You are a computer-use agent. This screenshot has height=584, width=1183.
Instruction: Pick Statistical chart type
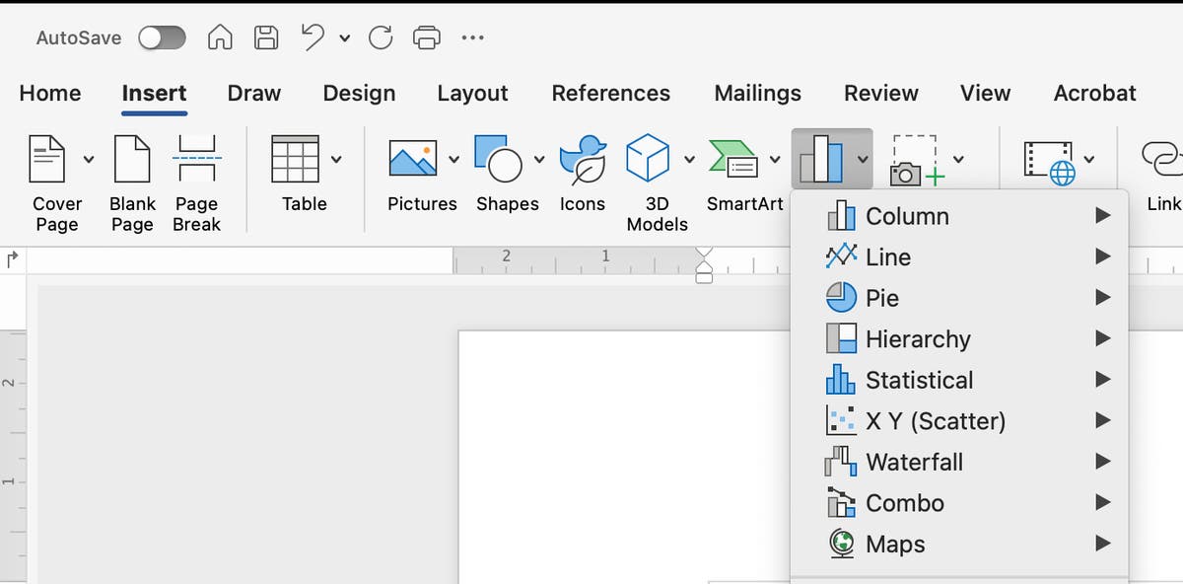click(959, 380)
